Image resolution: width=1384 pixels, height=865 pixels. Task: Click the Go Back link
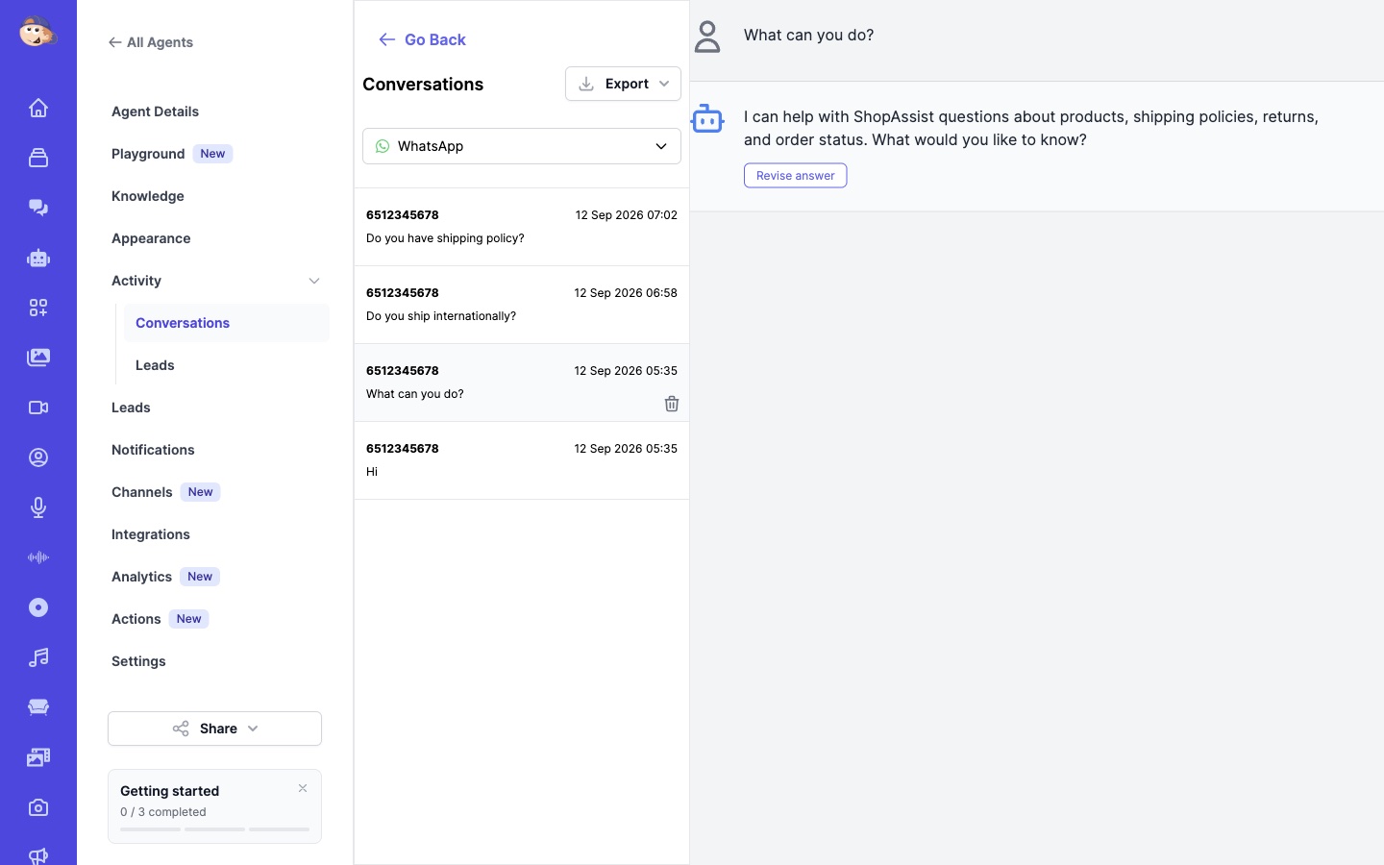click(x=422, y=39)
